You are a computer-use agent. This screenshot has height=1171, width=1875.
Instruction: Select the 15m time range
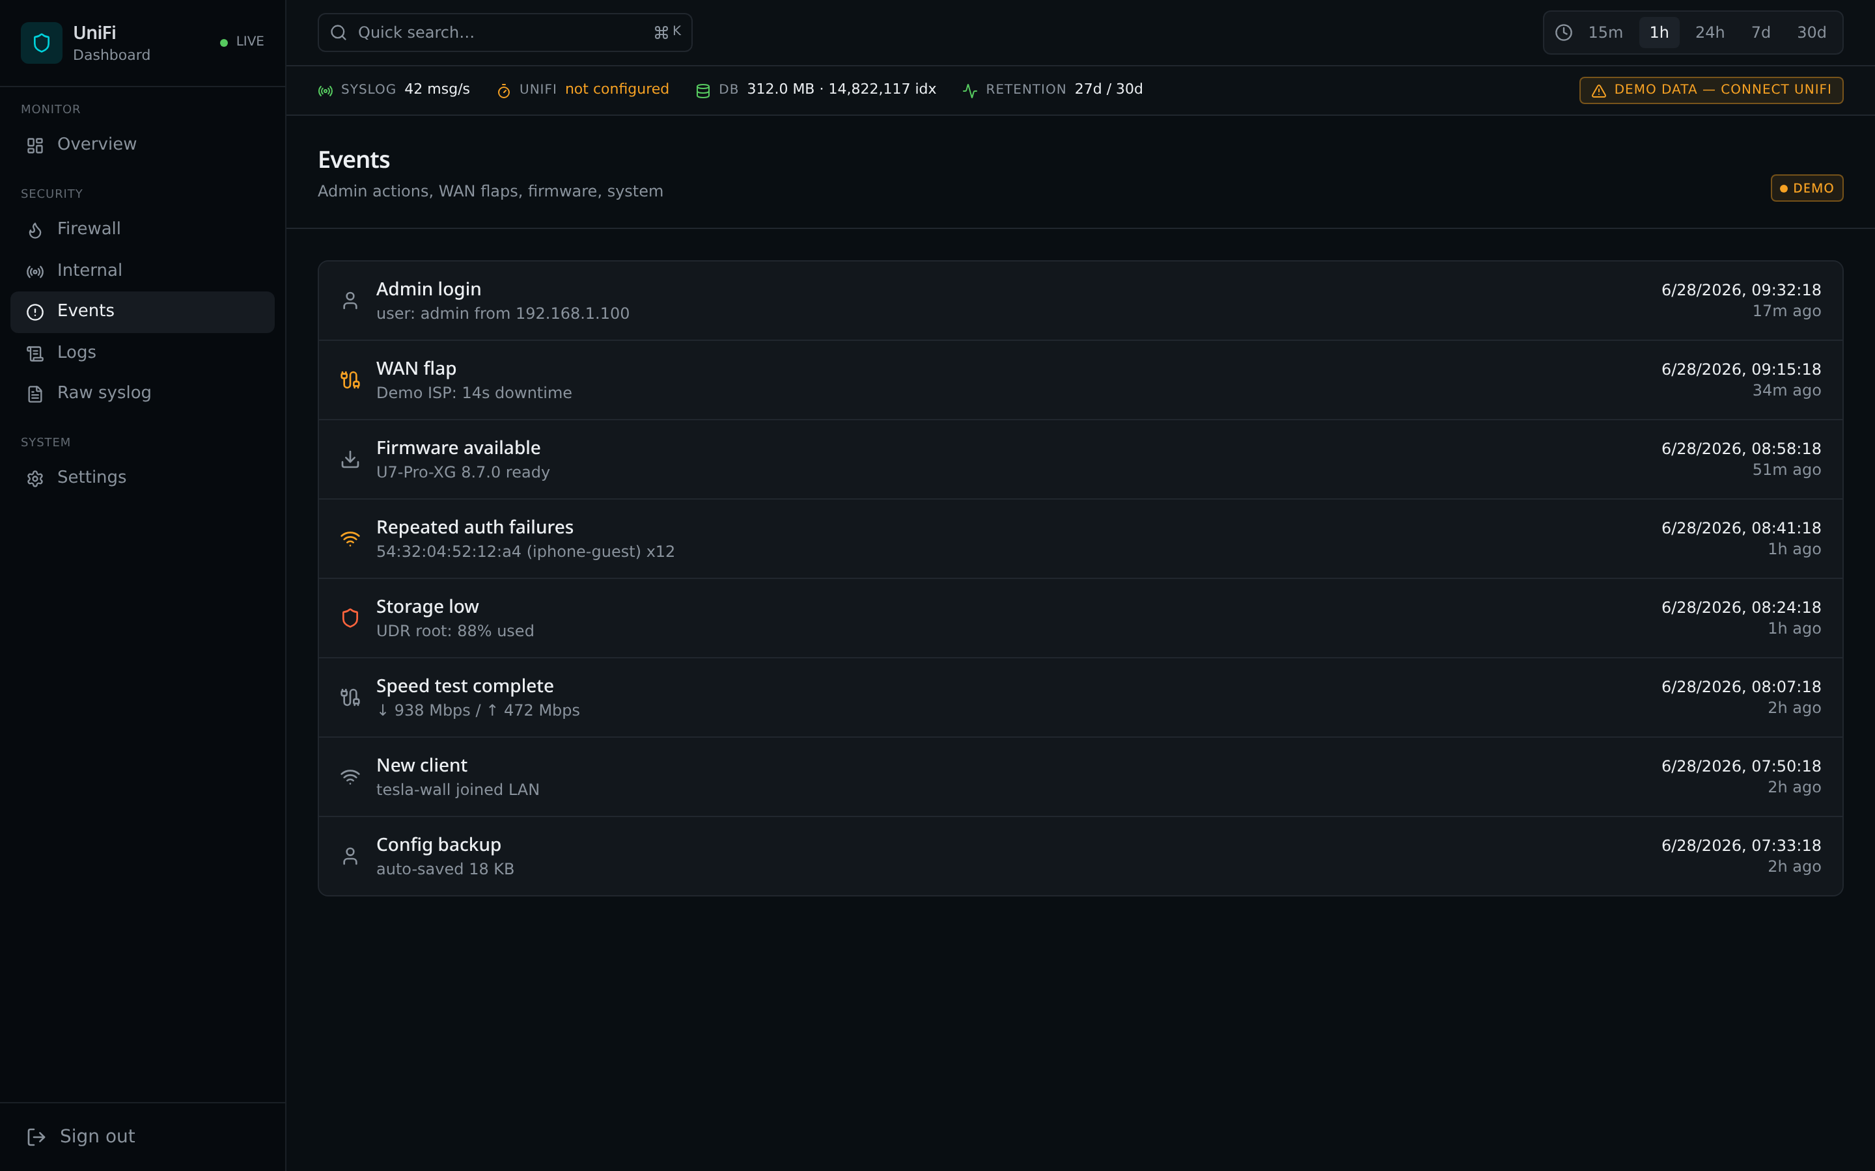[x=1605, y=33]
